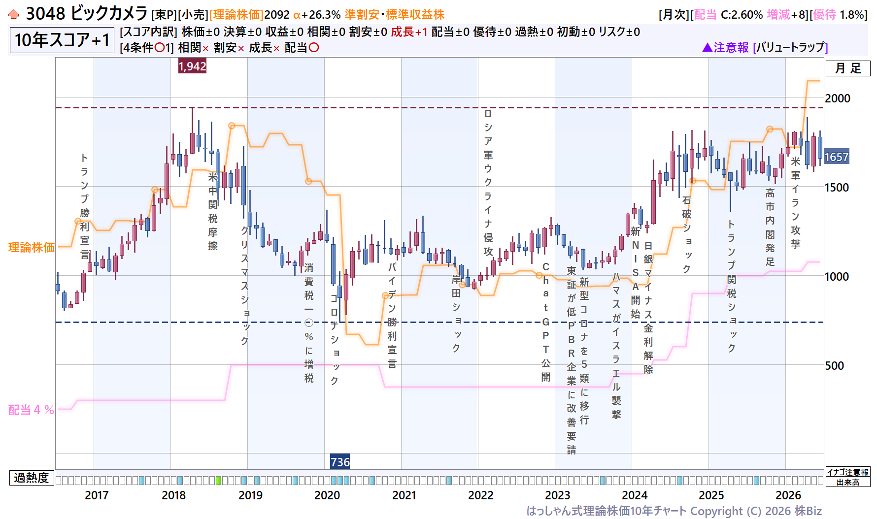The image size is (877, 519).
Task: Click the 月足 timeframe box
Action: [x=848, y=68]
